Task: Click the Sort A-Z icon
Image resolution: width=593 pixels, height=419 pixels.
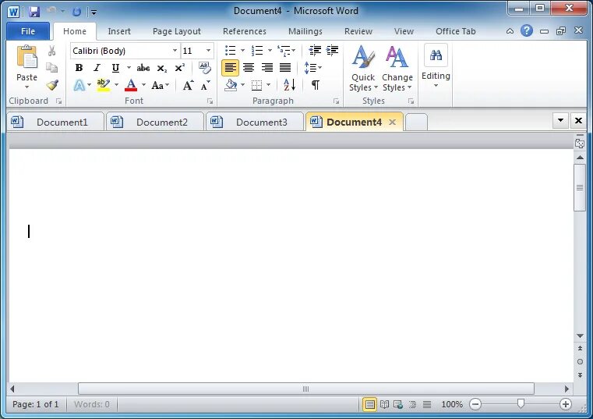Action: pyautogui.click(x=289, y=85)
